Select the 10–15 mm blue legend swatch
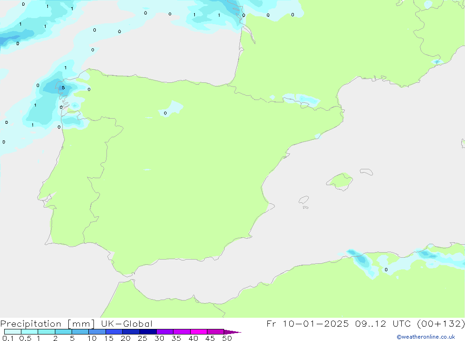This screenshot has width=465, height=341. pos(97,332)
